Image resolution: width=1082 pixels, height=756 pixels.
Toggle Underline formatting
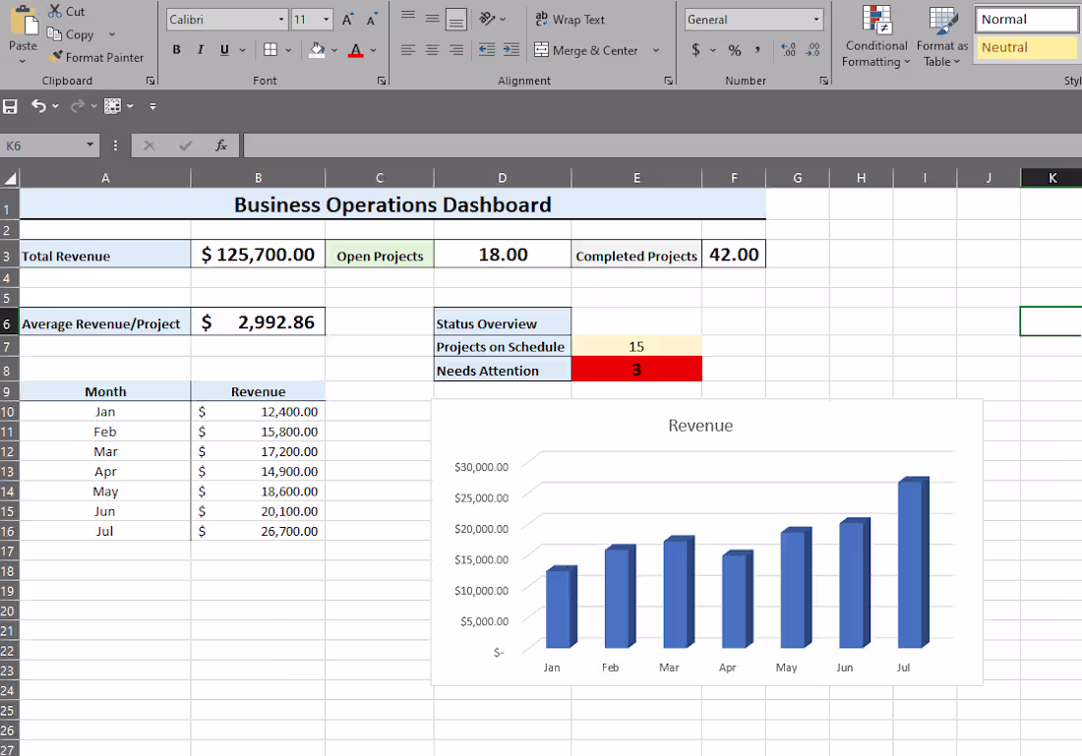click(223, 50)
